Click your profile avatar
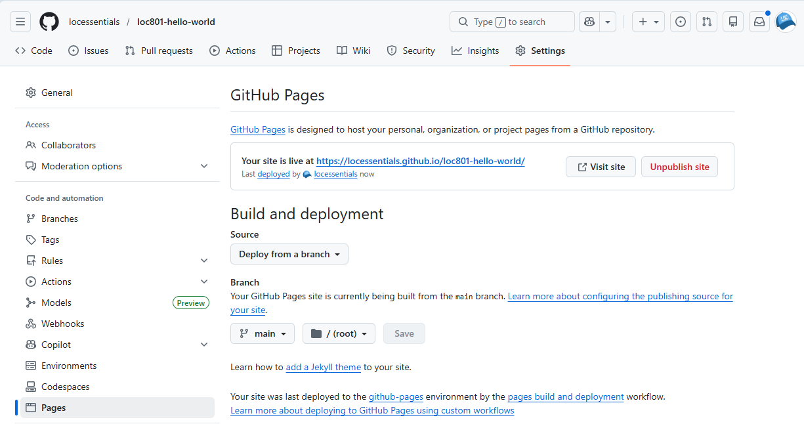This screenshot has height=424, width=804. pyautogui.click(x=785, y=21)
